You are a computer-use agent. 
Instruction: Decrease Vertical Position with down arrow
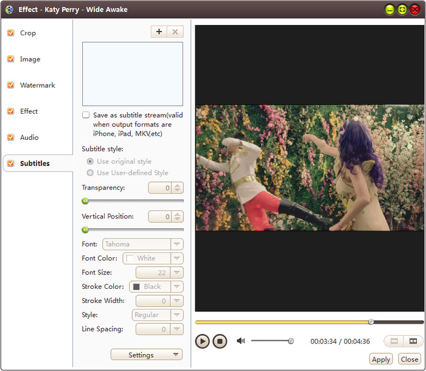(178, 218)
